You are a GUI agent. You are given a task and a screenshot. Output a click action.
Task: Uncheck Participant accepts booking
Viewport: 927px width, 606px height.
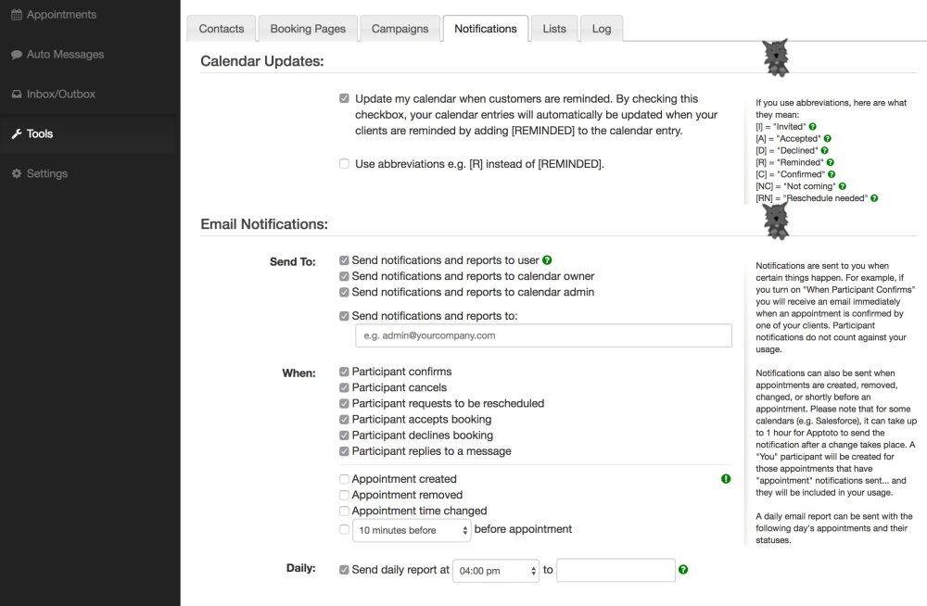coord(344,419)
